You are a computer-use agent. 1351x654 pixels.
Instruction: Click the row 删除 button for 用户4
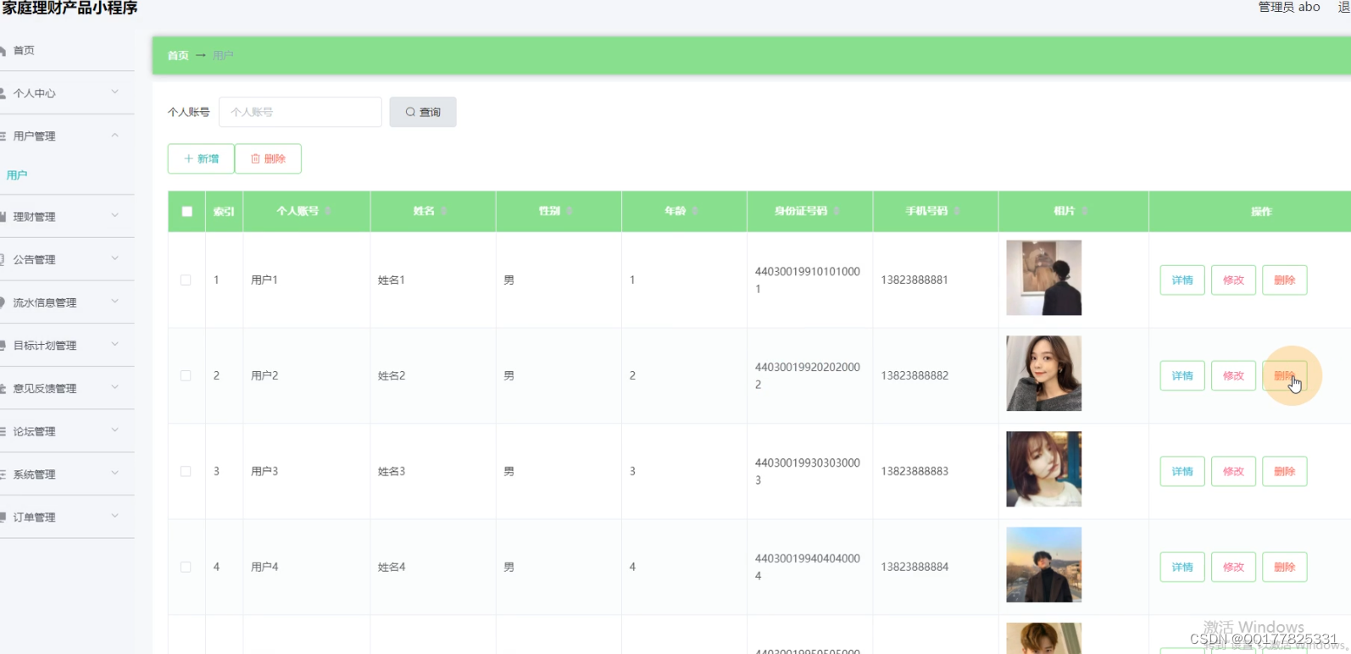pos(1285,568)
